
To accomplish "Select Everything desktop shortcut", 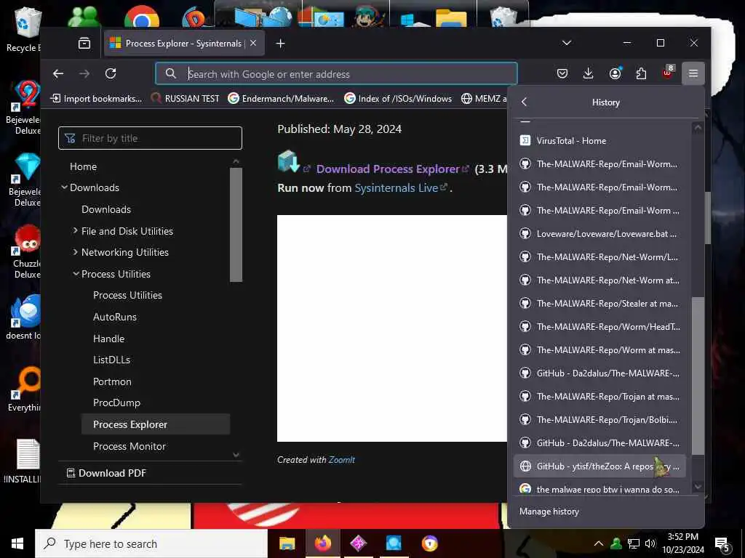I will click(25, 389).
